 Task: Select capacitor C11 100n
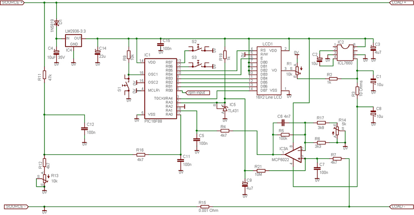click(x=181, y=161)
